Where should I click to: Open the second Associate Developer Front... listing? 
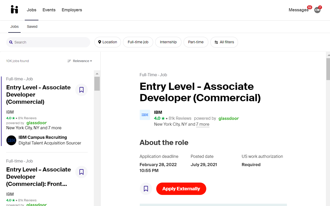pos(38,177)
